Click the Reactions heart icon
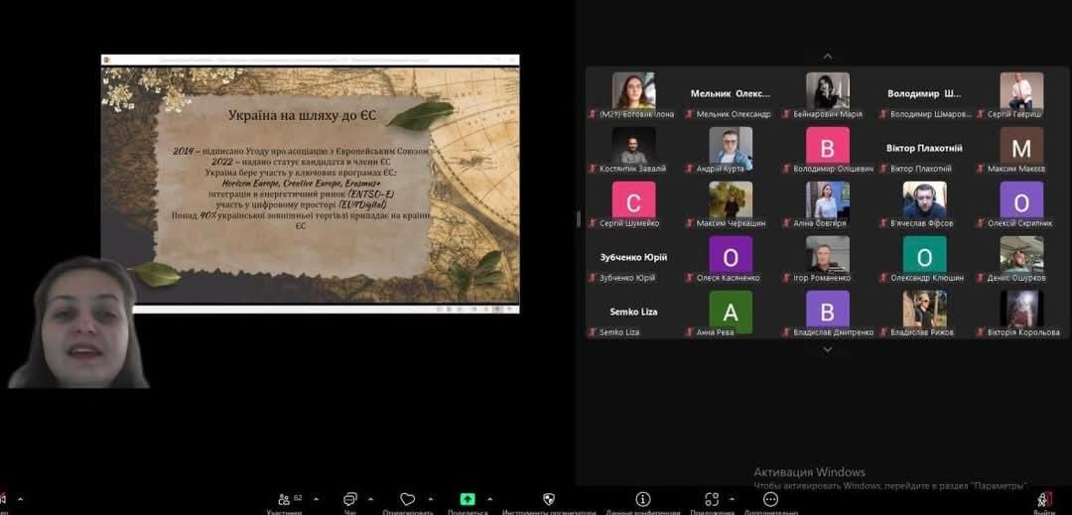Viewport: 1072px width, 515px height. [x=407, y=499]
